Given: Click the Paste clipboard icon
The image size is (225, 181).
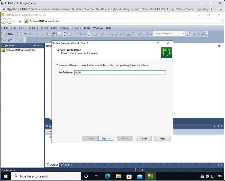Looking at the screenshot, I should coord(47,34).
